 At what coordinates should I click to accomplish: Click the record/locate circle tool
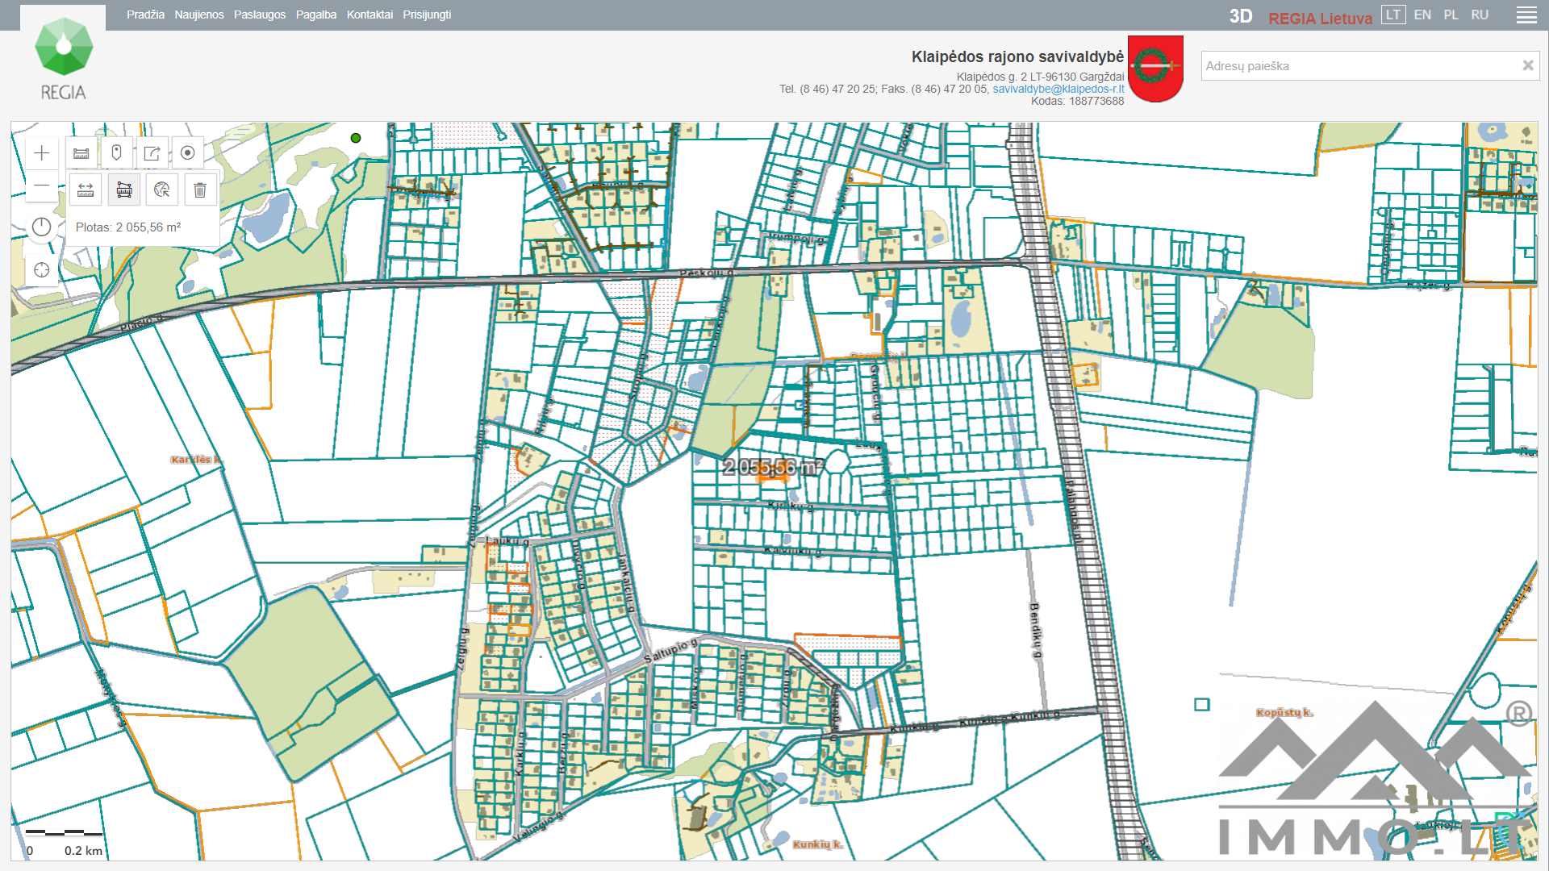coord(188,153)
